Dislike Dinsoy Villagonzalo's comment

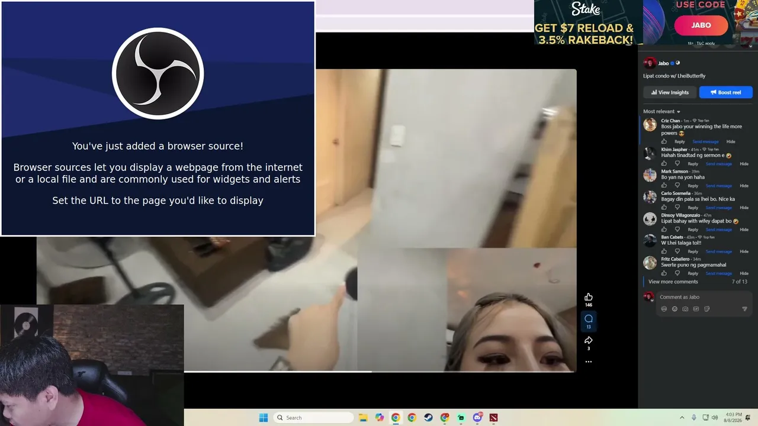(677, 229)
